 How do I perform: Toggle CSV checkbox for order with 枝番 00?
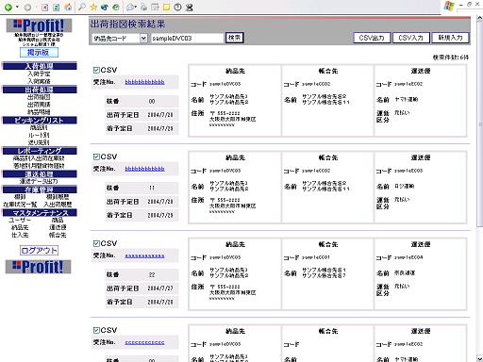point(96,70)
